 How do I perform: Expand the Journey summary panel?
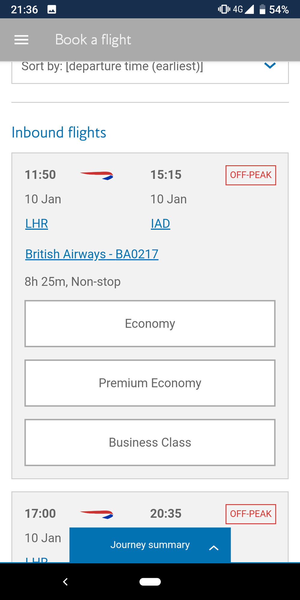(150, 545)
